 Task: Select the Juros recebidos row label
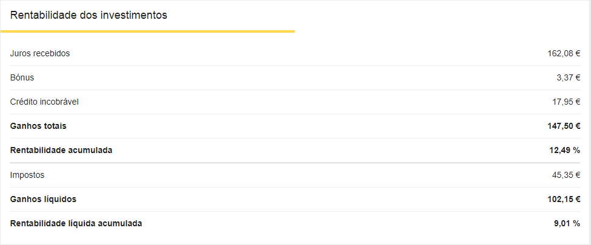coord(40,53)
